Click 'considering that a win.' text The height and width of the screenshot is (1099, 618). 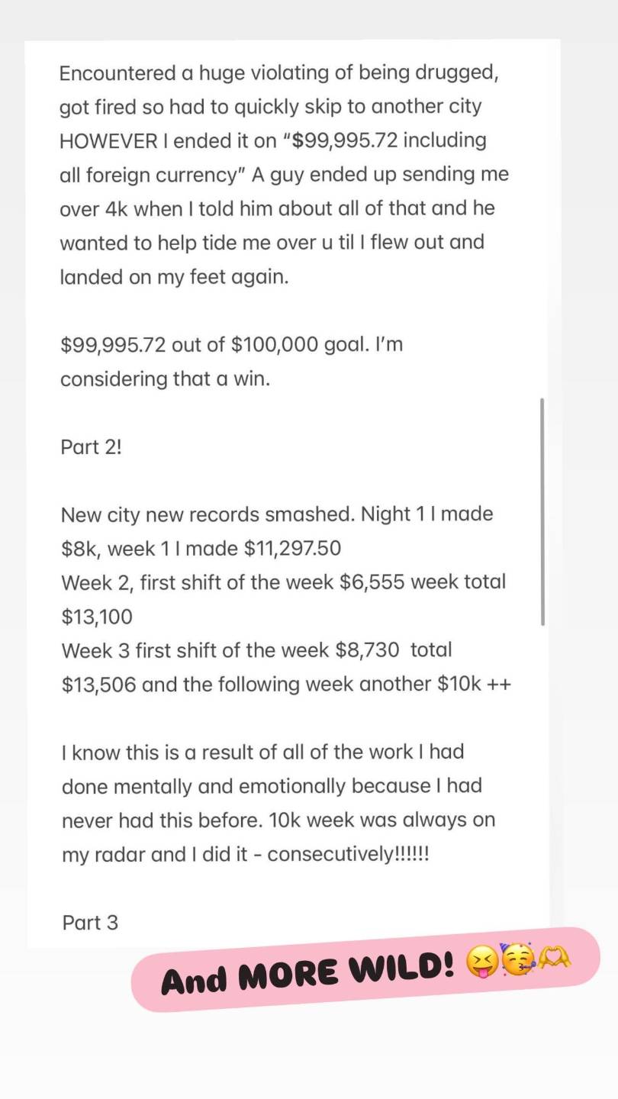165,379
